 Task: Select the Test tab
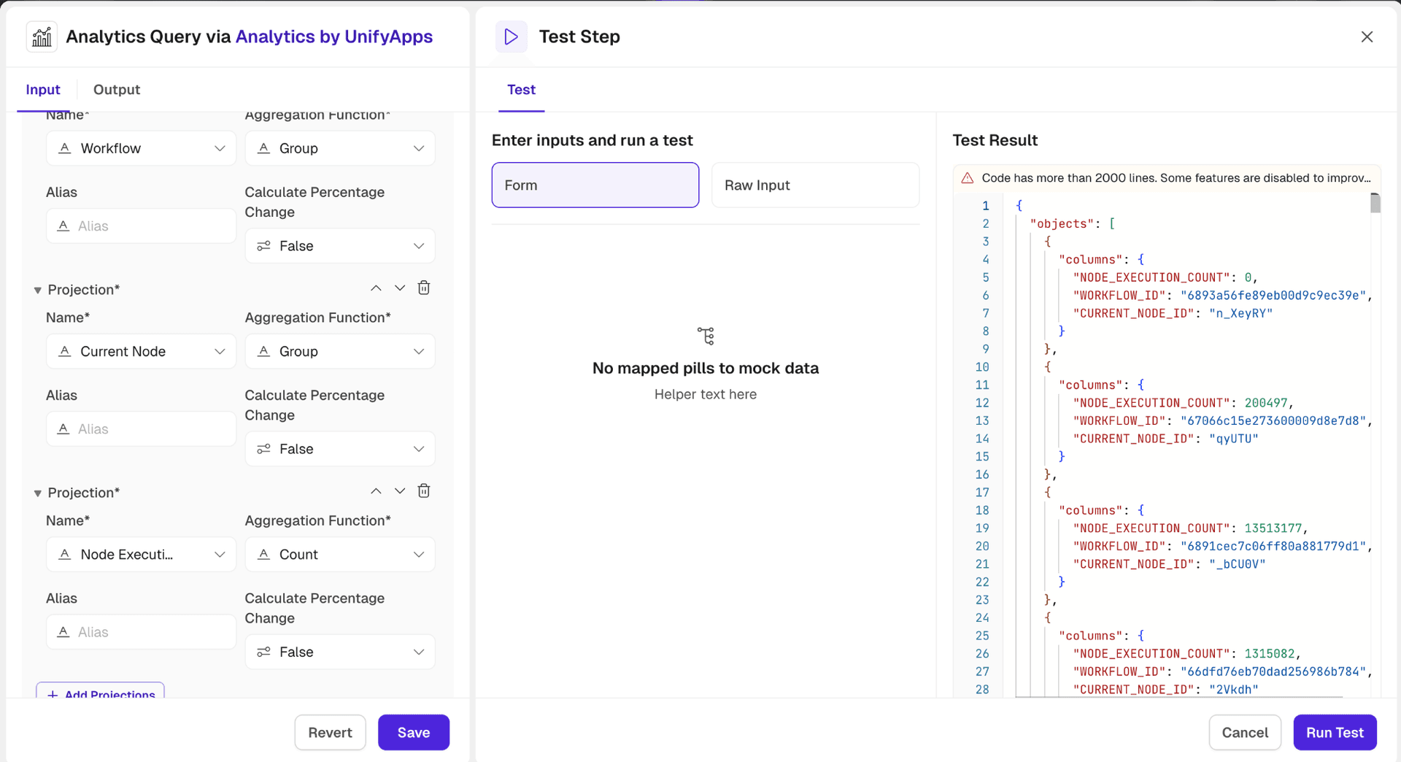click(x=521, y=90)
